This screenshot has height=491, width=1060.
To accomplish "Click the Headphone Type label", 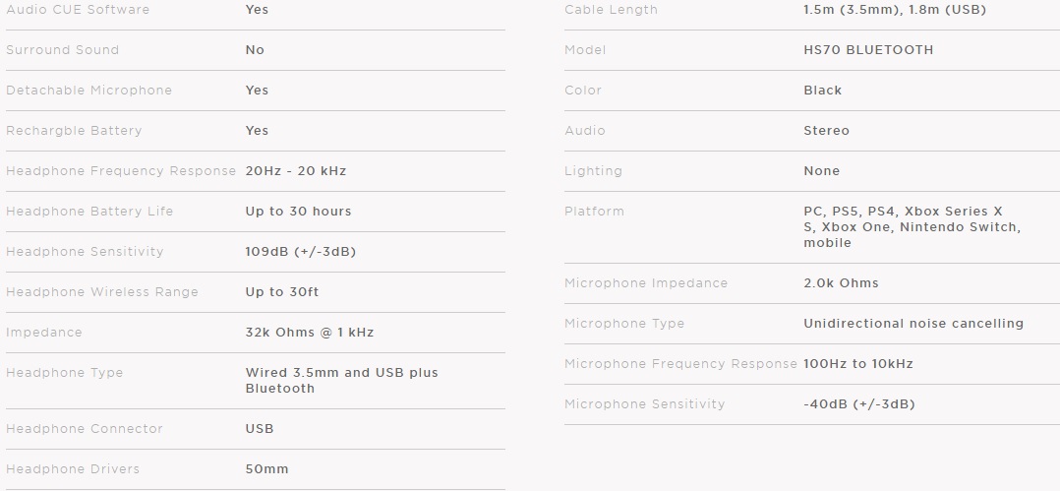I will (65, 373).
